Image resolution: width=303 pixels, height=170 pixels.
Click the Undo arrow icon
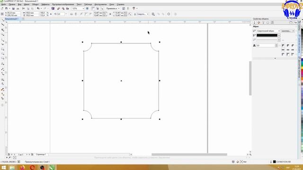(38, 8)
